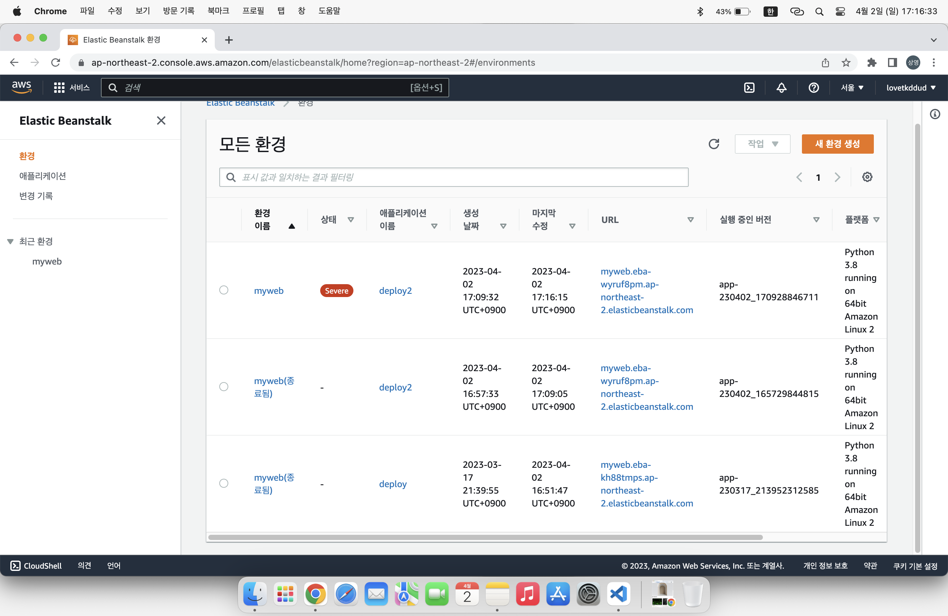Toggle Chrome side panel icon

(x=892, y=63)
